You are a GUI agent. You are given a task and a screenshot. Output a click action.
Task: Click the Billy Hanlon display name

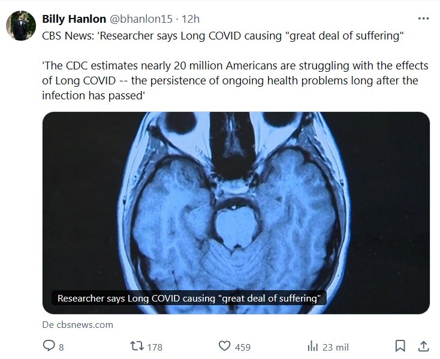coord(74,19)
